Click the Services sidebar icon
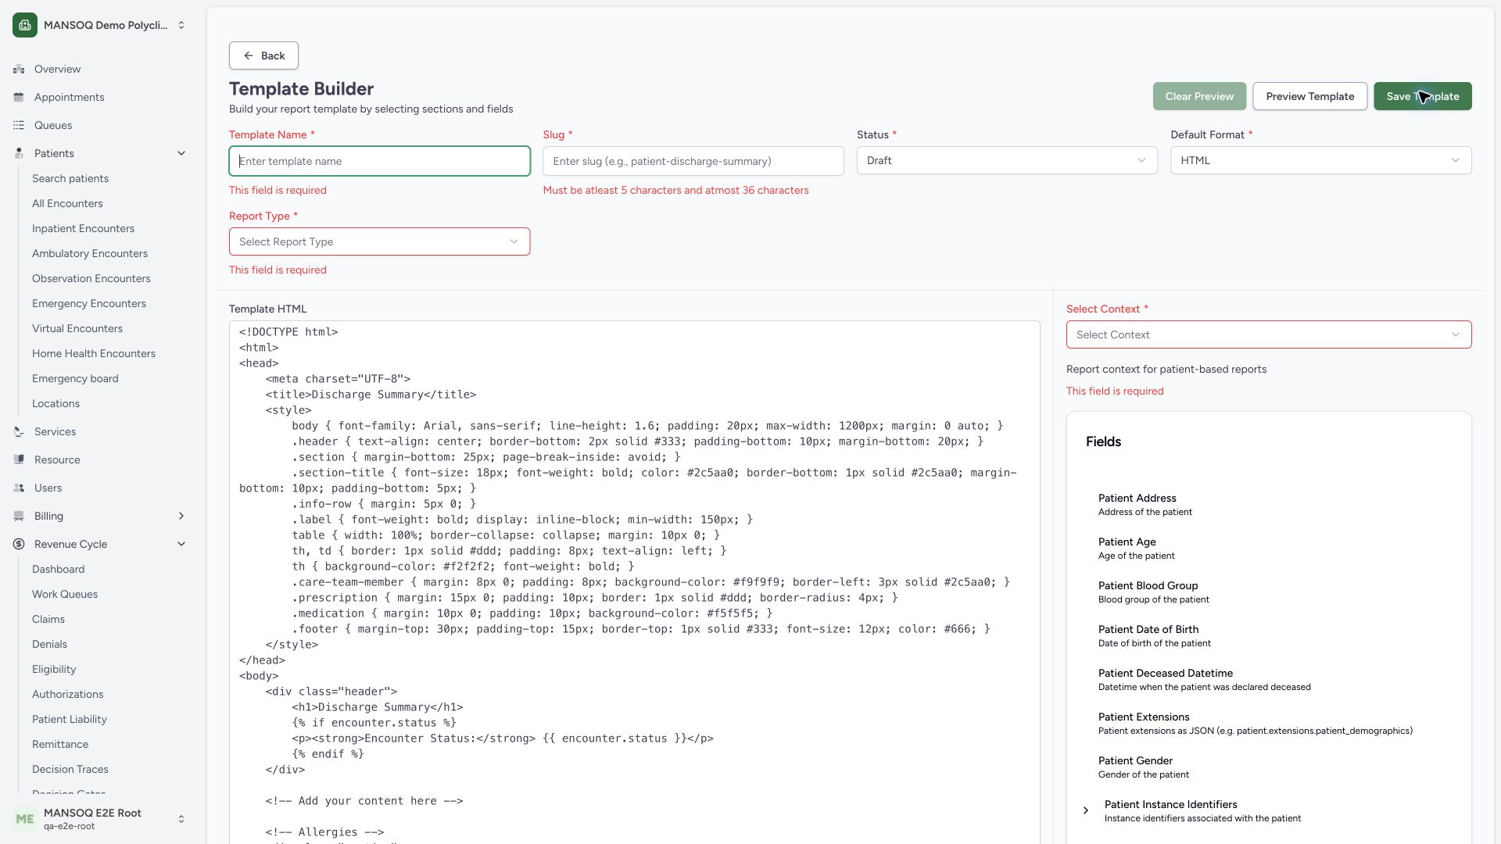1501x844 pixels. coord(19,432)
